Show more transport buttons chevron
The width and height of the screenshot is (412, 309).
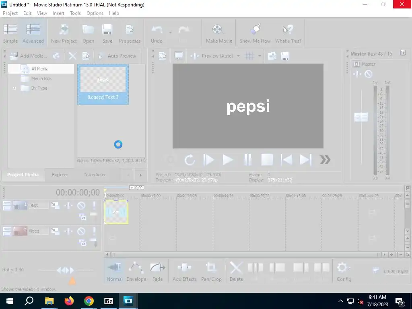point(325,160)
